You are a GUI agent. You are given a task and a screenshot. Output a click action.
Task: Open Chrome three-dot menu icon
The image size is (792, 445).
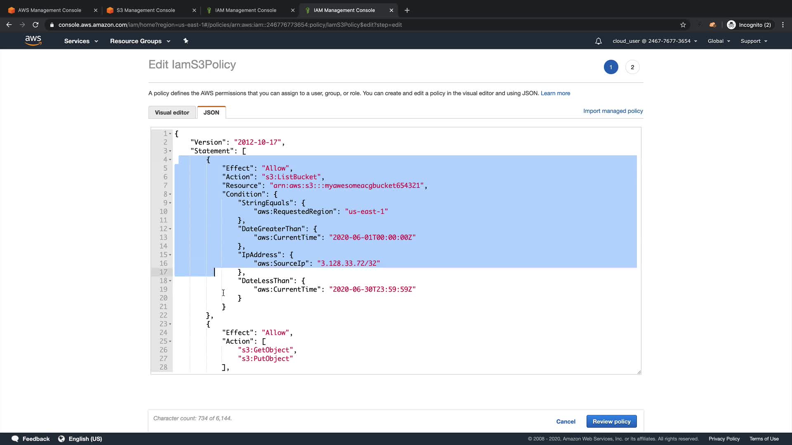783,25
